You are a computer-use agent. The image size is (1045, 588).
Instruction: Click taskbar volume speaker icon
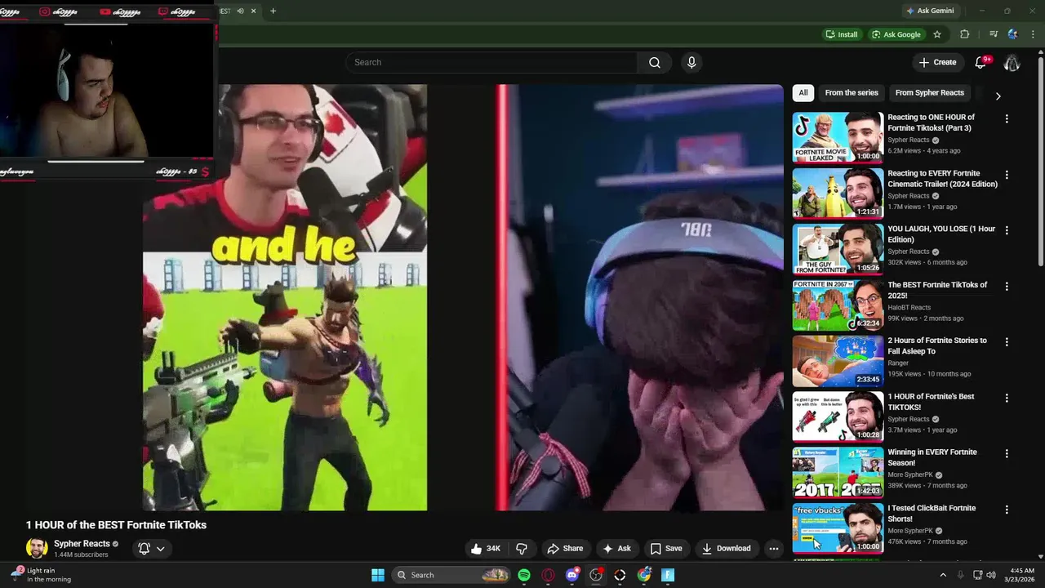click(x=991, y=575)
